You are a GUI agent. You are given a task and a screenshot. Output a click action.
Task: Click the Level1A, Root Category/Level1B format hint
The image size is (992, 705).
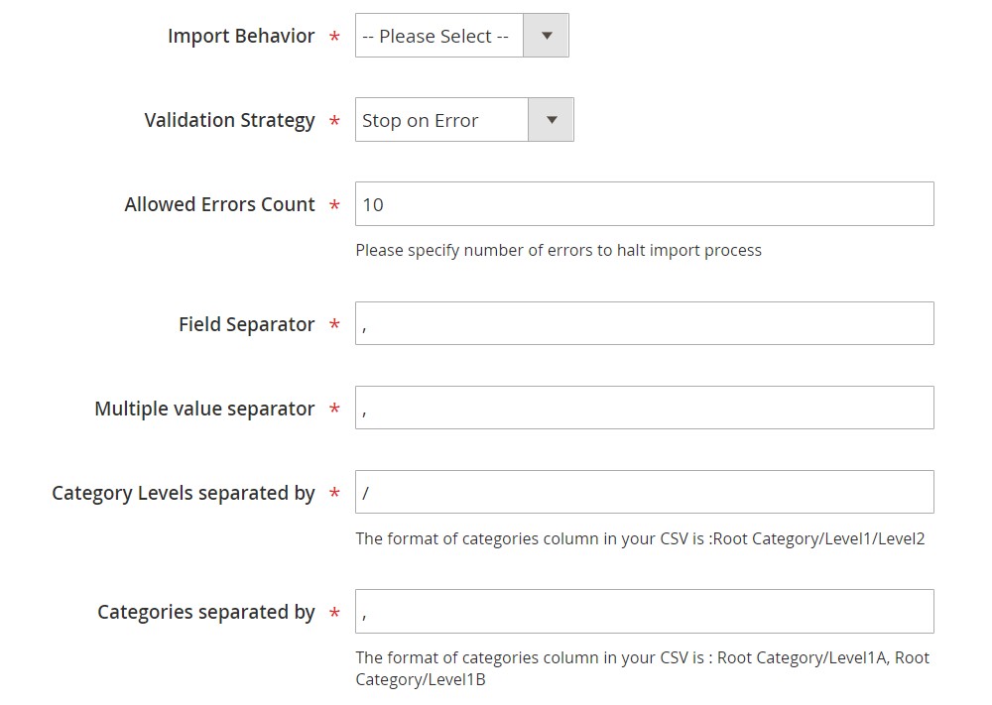[642, 668]
